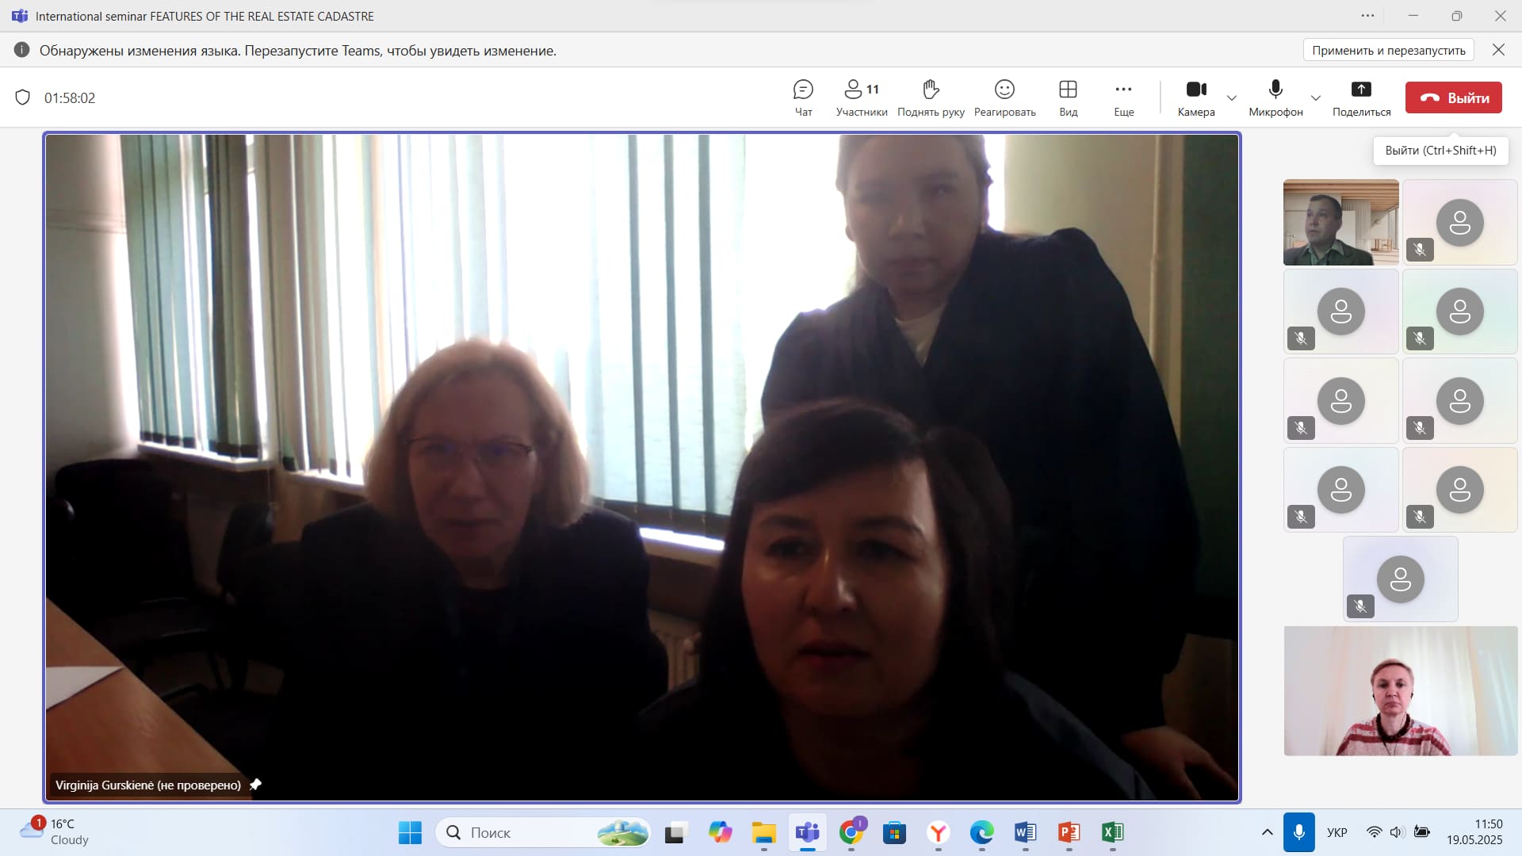Open Excel from the taskbar
The height and width of the screenshot is (856, 1522).
(x=1112, y=832)
